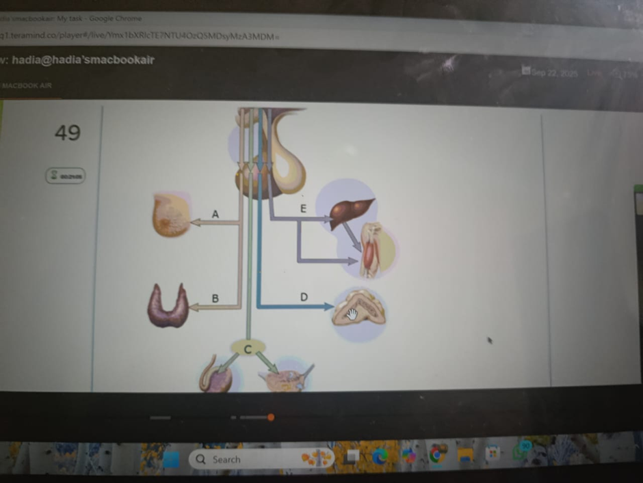Focus the teramind.co URL address bar
The width and height of the screenshot is (643, 483).
point(137,36)
